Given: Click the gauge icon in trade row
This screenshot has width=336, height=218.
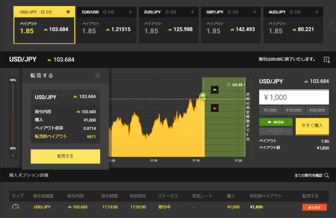Looking at the screenshot, I should [15, 207].
